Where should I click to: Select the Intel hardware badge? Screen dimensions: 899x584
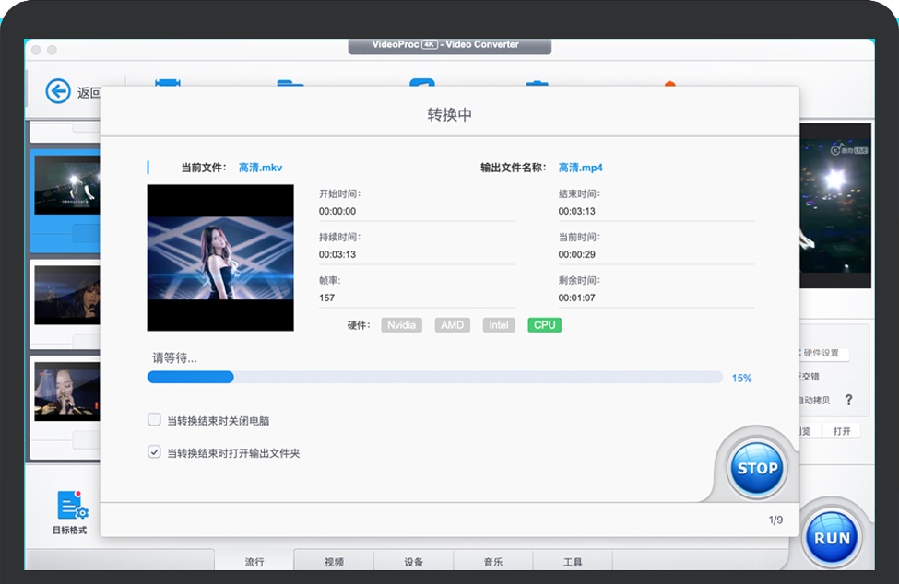499,325
